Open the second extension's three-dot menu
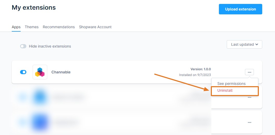Screen dimensions: 275x135 [249, 97]
